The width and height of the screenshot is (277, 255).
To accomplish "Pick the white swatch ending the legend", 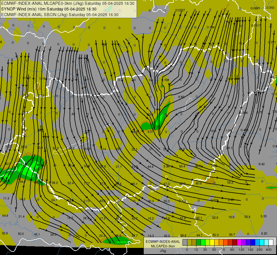I will click(x=271, y=242).
